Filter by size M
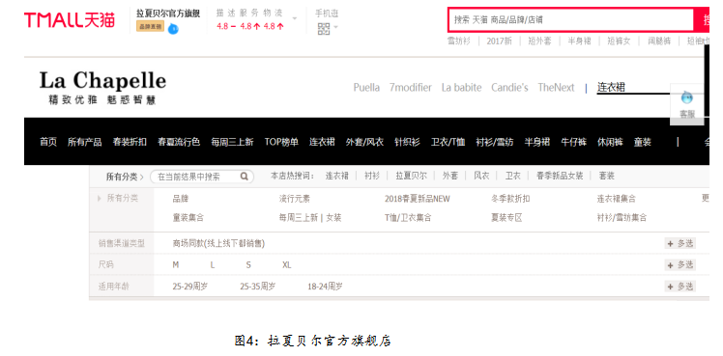The image size is (723, 356). pos(176,265)
